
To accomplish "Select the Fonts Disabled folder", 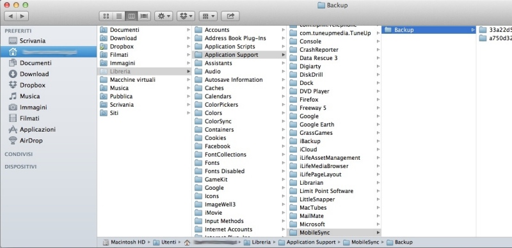I will (x=239, y=171).
